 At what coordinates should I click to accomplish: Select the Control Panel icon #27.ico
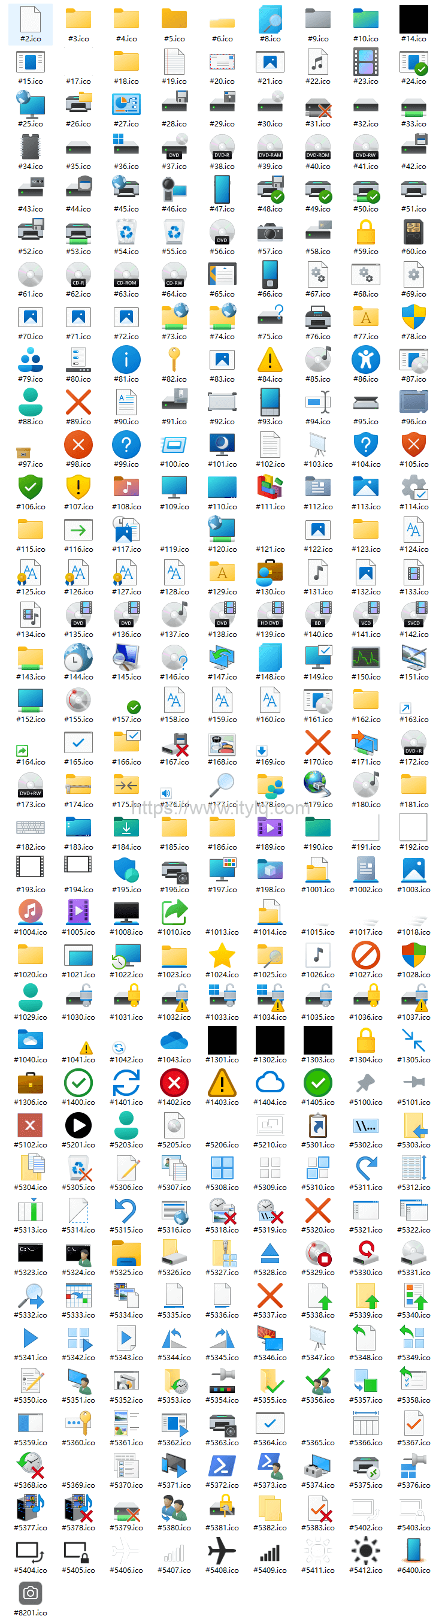point(126,104)
